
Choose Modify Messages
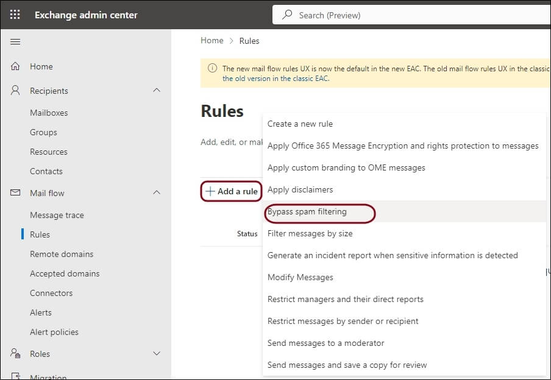click(300, 278)
